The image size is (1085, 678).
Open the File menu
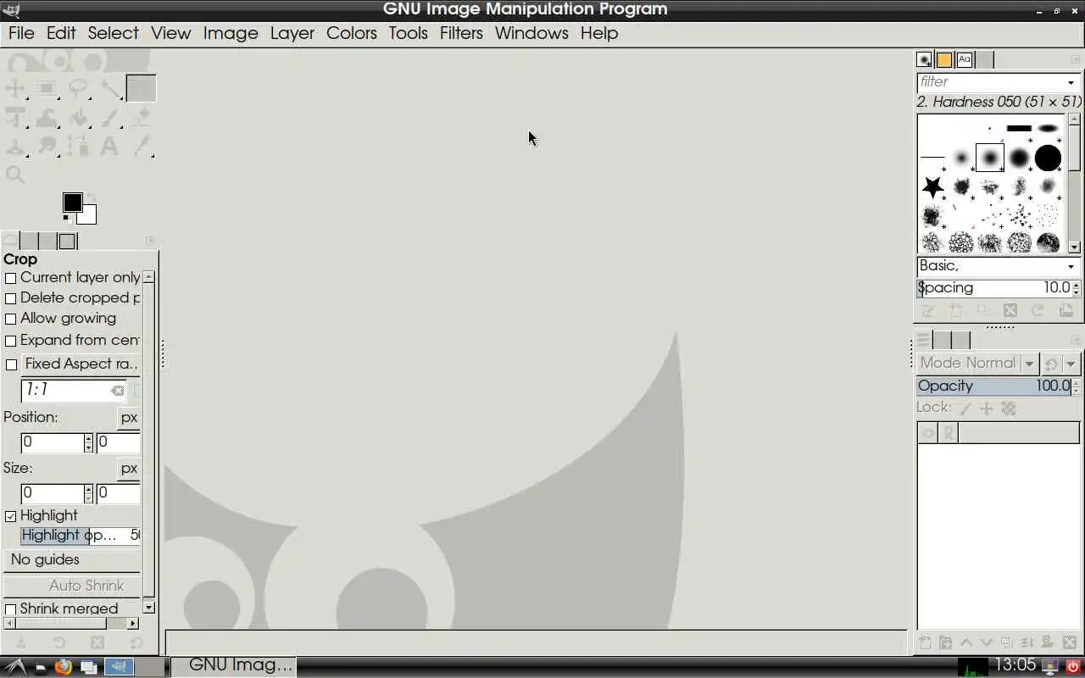(21, 33)
